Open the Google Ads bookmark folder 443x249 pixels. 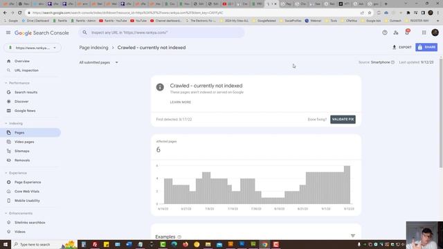(371, 21)
